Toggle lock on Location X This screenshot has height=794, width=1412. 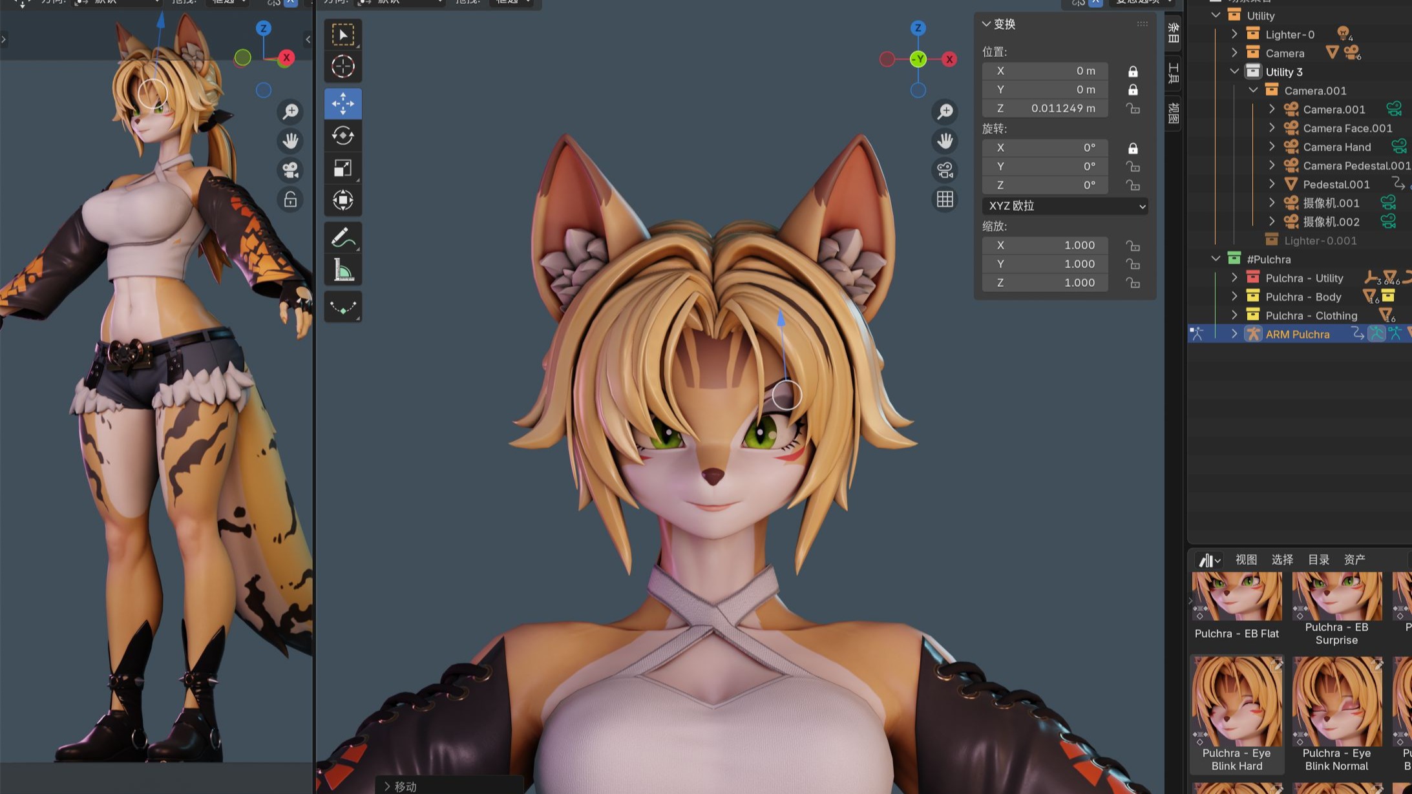[1133, 71]
